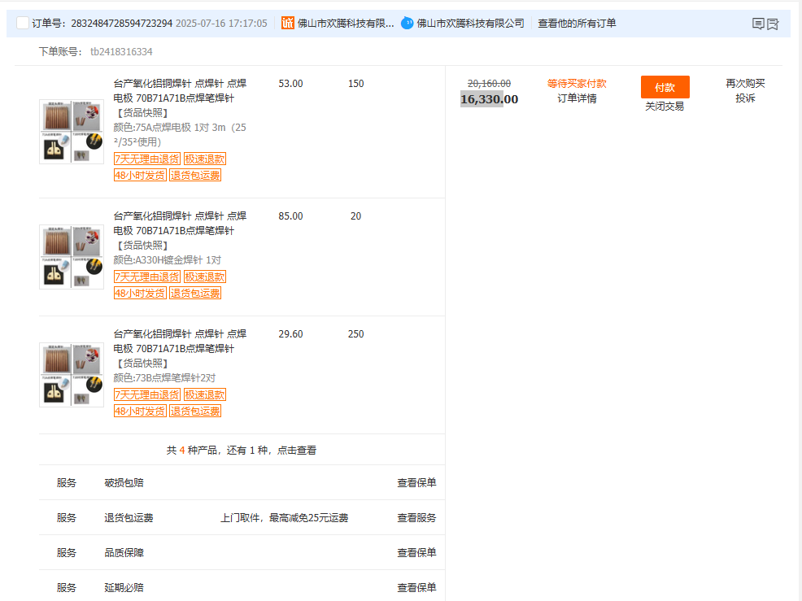The width and height of the screenshot is (802, 601).
Task: Click 7天无理由退货 tag on 75A点焊电极 item
Action: pos(146,159)
